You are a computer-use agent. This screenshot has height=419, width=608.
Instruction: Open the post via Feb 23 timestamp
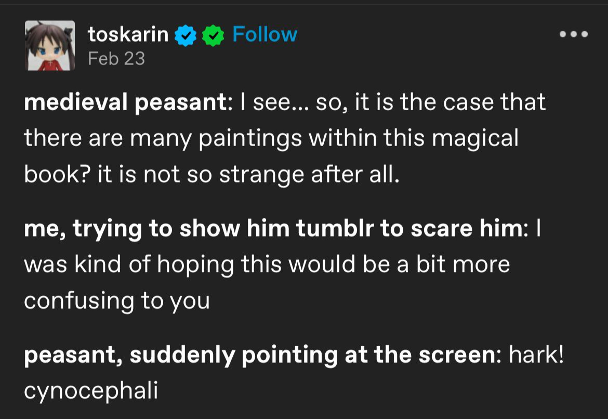(116, 59)
